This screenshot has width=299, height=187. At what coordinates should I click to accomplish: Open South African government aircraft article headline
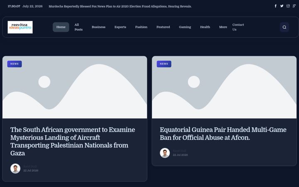(x=73, y=141)
